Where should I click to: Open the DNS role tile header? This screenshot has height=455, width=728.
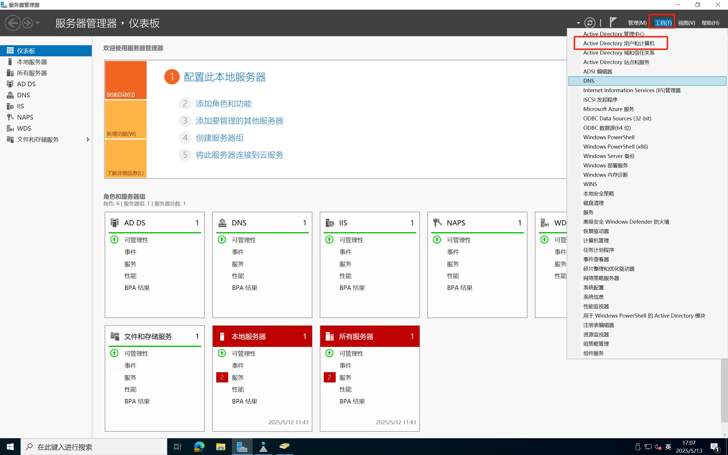click(x=262, y=223)
